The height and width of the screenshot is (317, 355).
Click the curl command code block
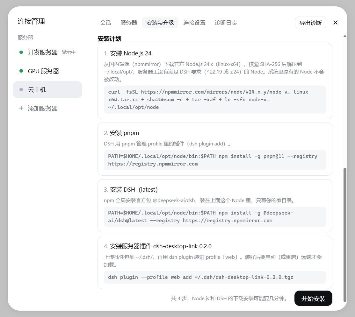tap(215, 100)
